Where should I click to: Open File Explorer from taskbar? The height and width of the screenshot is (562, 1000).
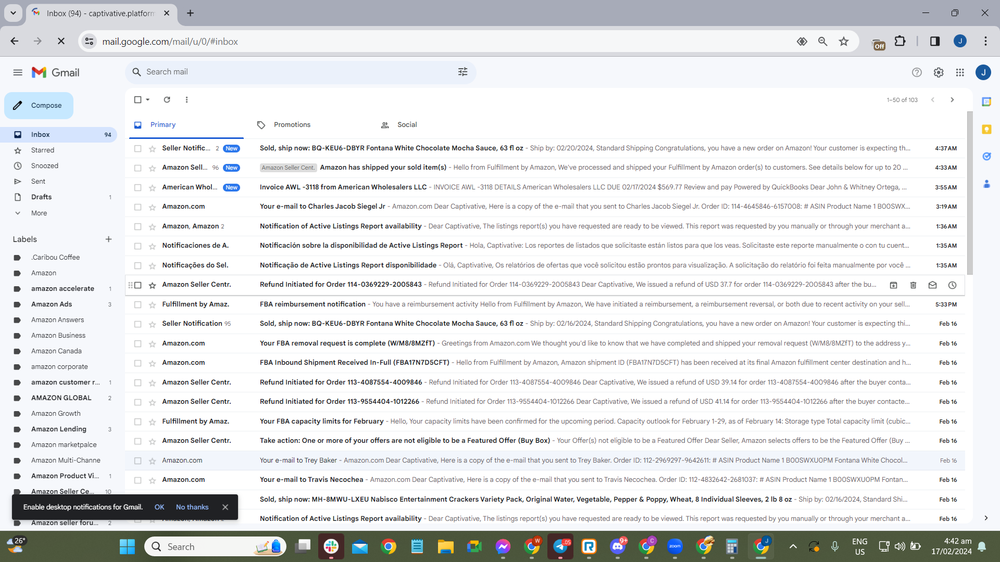coord(445,546)
